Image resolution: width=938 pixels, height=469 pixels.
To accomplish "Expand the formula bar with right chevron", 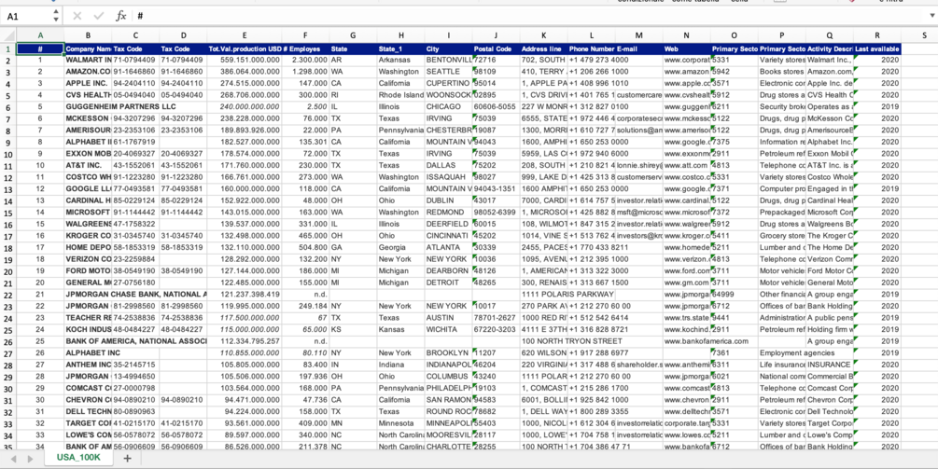I will (x=931, y=16).
